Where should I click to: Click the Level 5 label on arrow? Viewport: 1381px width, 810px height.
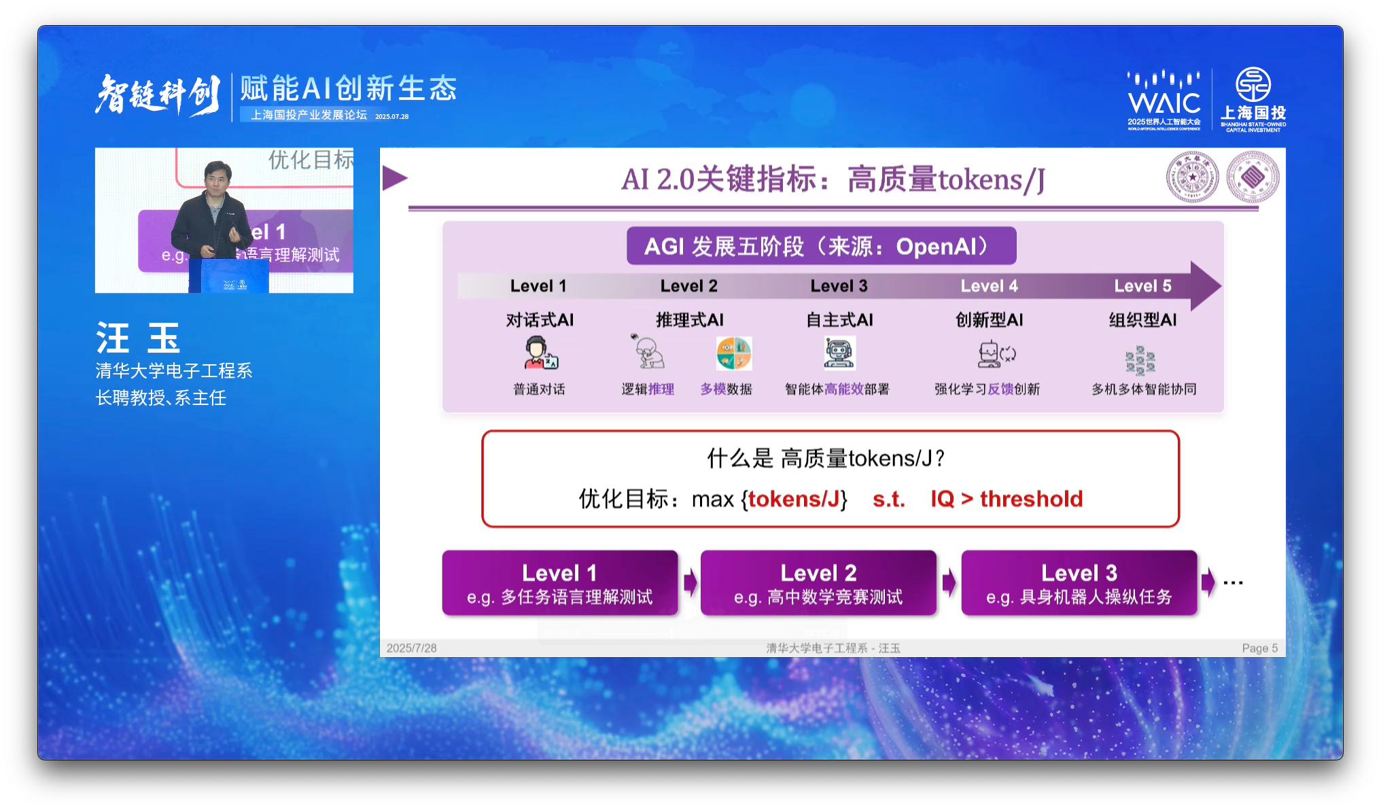coord(1142,286)
